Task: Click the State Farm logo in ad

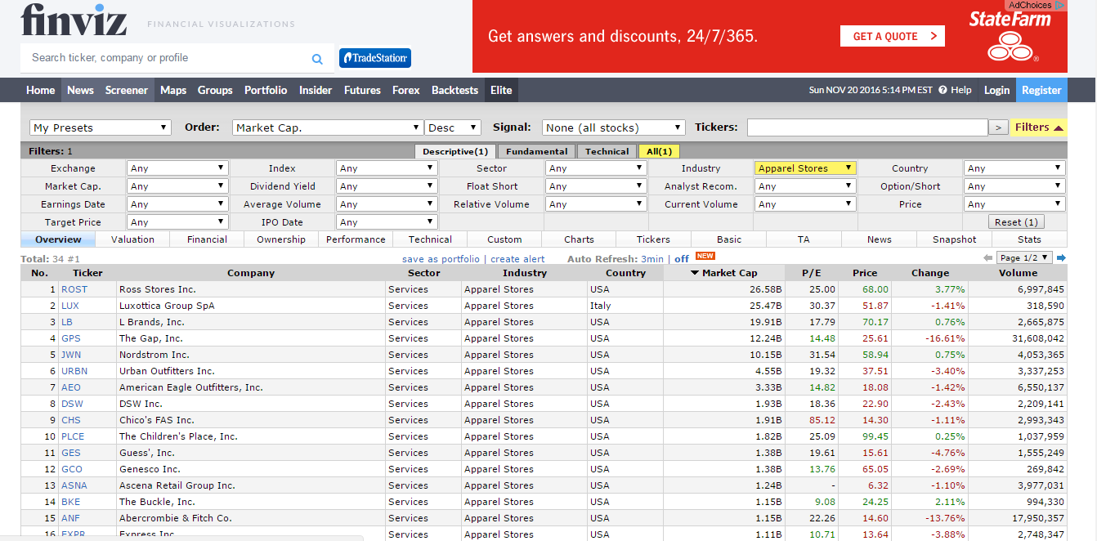Action: click(x=1010, y=37)
